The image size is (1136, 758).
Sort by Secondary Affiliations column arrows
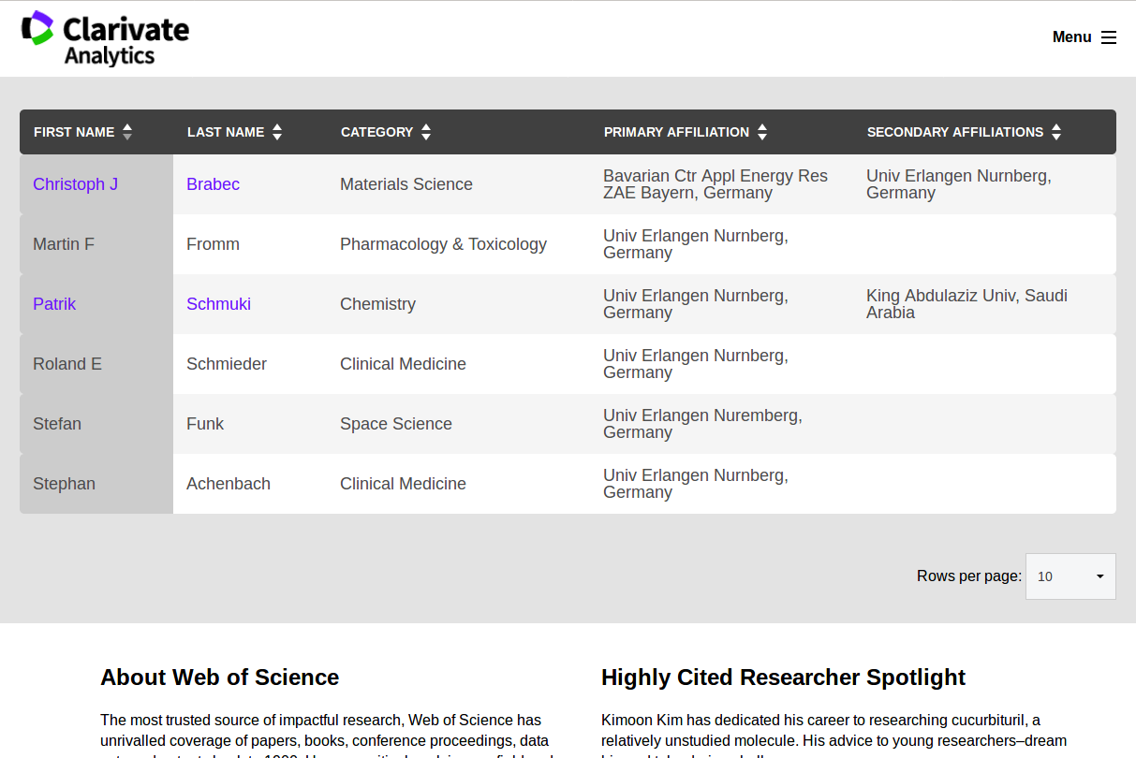coord(1056,132)
